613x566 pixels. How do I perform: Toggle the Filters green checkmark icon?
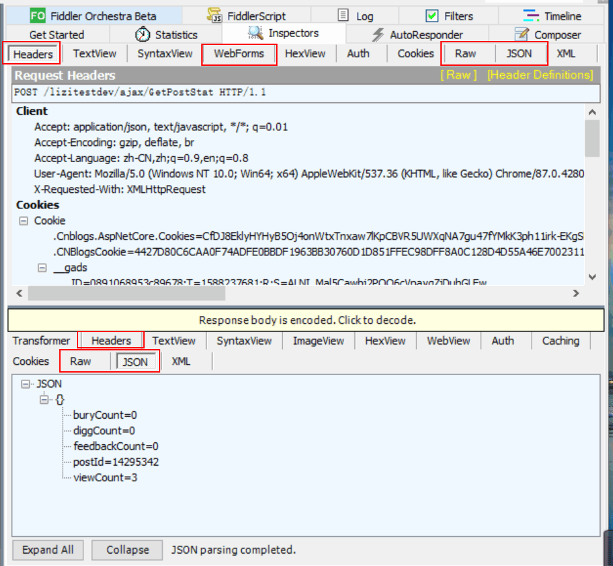[432, 16]
